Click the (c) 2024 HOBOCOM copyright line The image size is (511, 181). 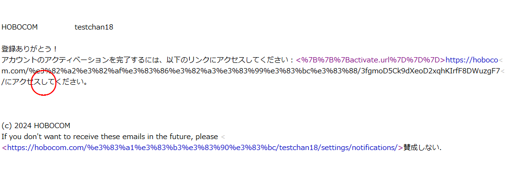pyautogui.click(x=36, y=126)
